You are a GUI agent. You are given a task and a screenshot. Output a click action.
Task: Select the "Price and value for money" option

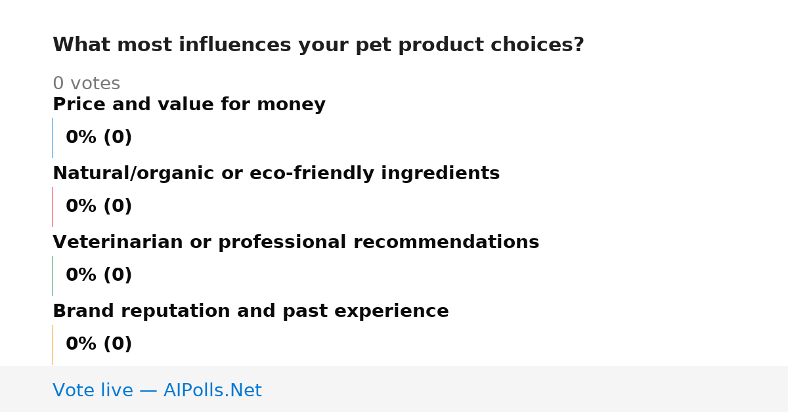point(189,105)
